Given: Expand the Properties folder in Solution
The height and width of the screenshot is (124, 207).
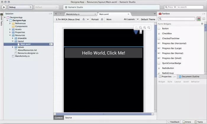Looking at the screenshot, I should [10, 32].
